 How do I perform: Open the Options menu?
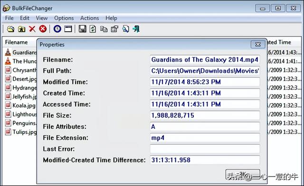point(64,18)
